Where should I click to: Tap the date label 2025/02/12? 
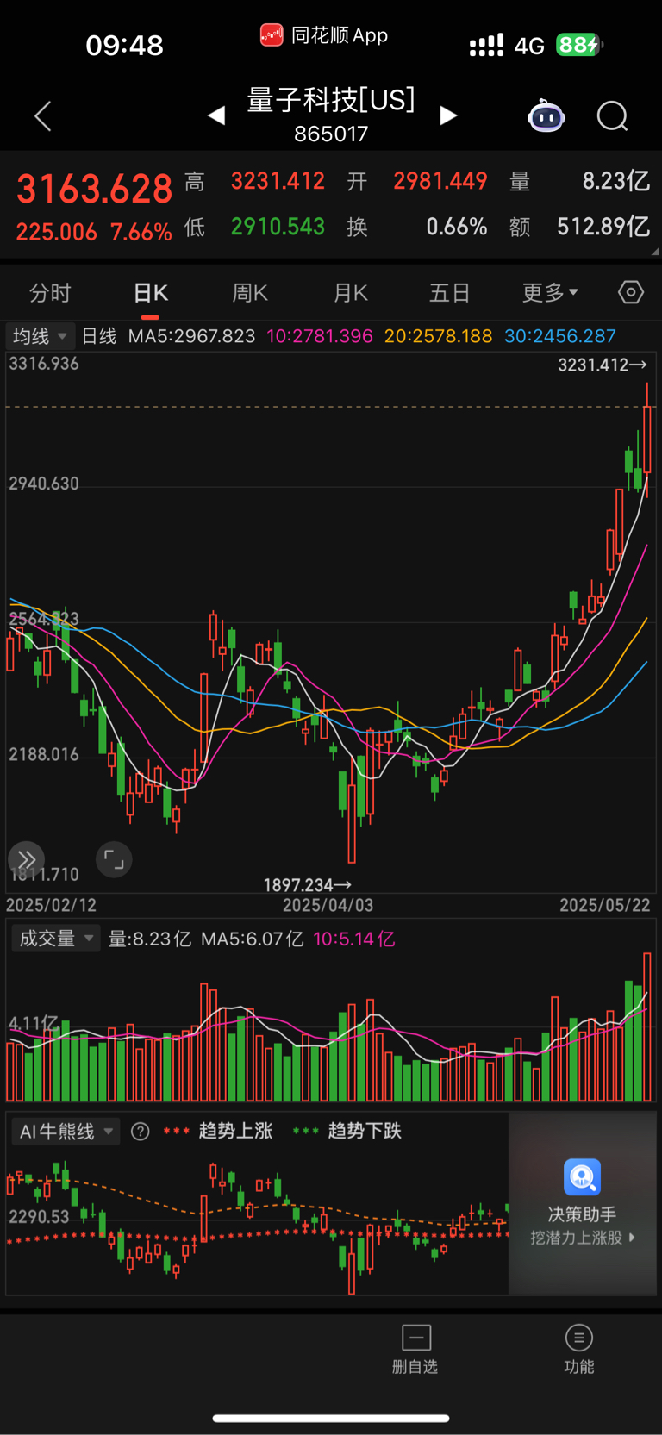pos(51,905)
